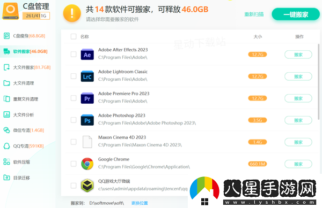
Task: Click the 660.1M size badge for Chrome
Action: pos(258,164)
